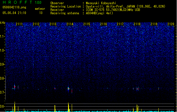Click the Receiver label
This screenshot has width=177, height=112.
point(57,10)
